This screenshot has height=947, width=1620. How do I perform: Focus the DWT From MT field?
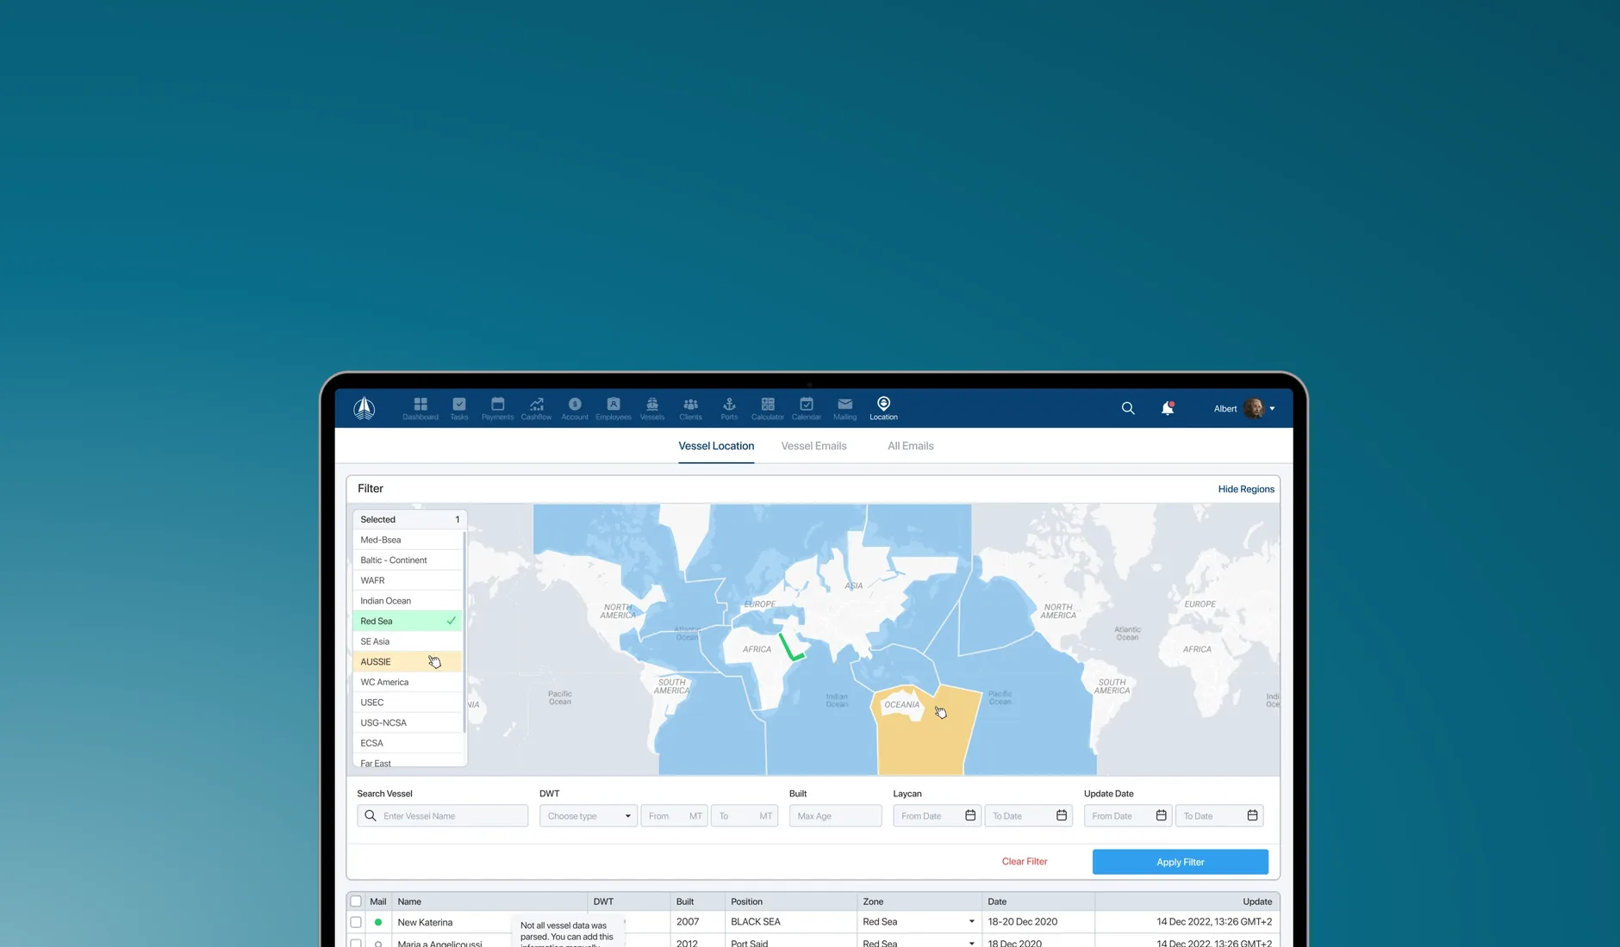[x=674, y=815]
